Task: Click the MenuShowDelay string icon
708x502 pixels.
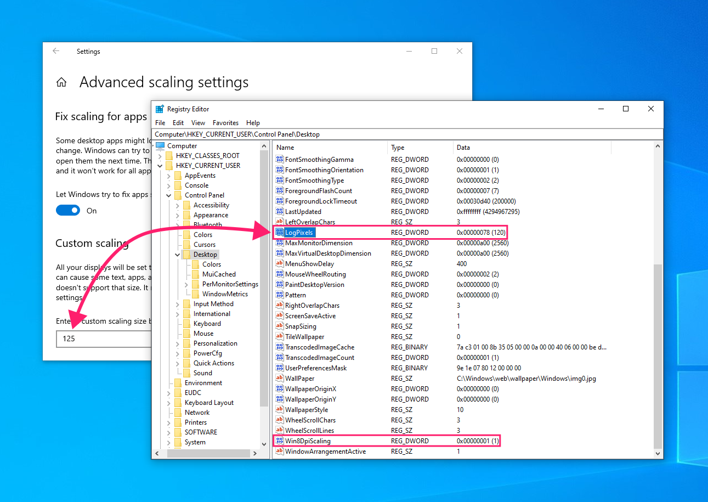Action: tap(280, 264)
